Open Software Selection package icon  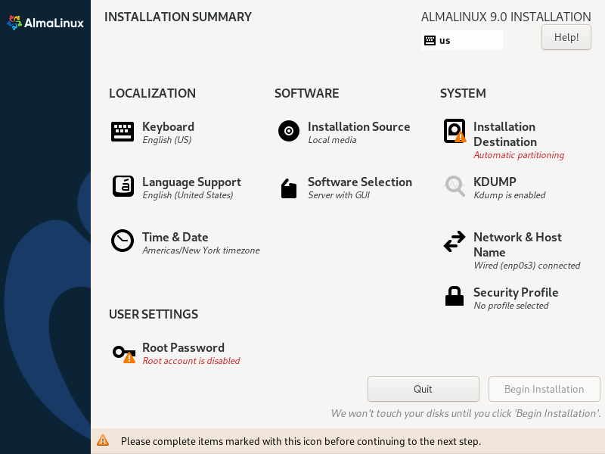(289, 188)
